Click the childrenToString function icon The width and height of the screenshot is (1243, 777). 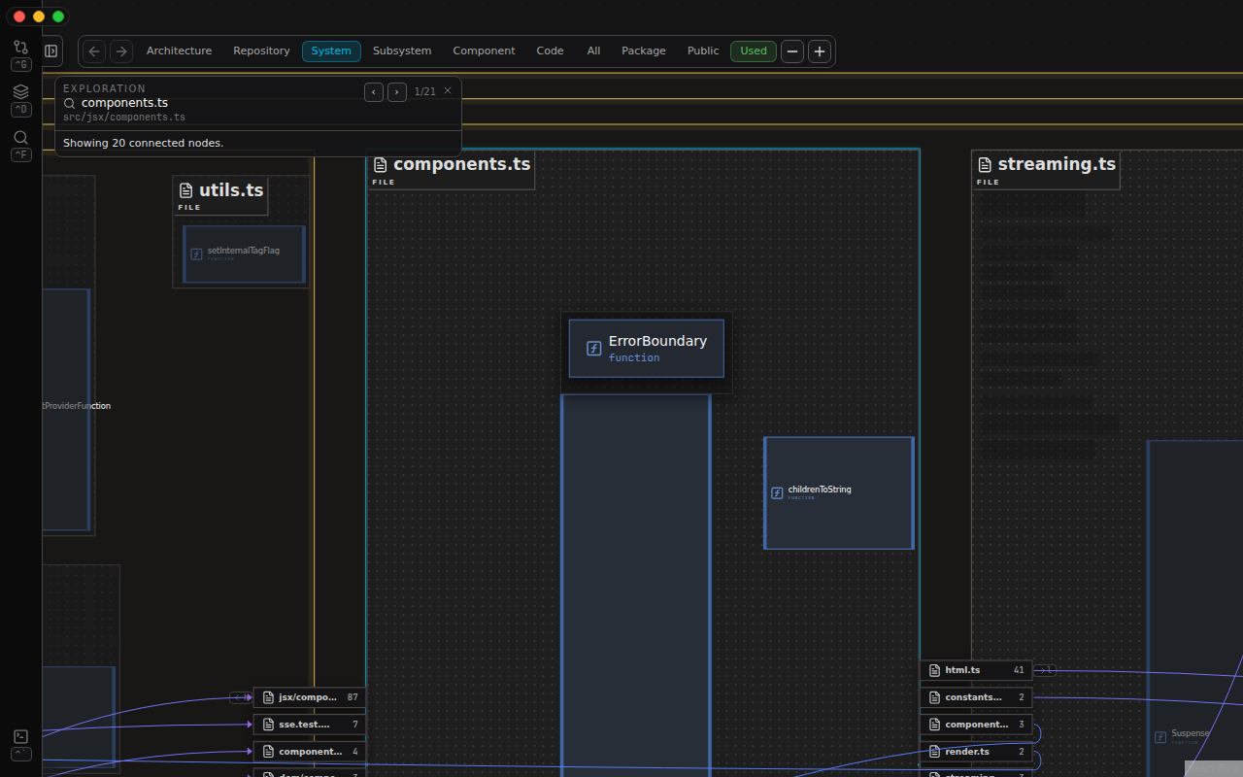coord(777,492)
